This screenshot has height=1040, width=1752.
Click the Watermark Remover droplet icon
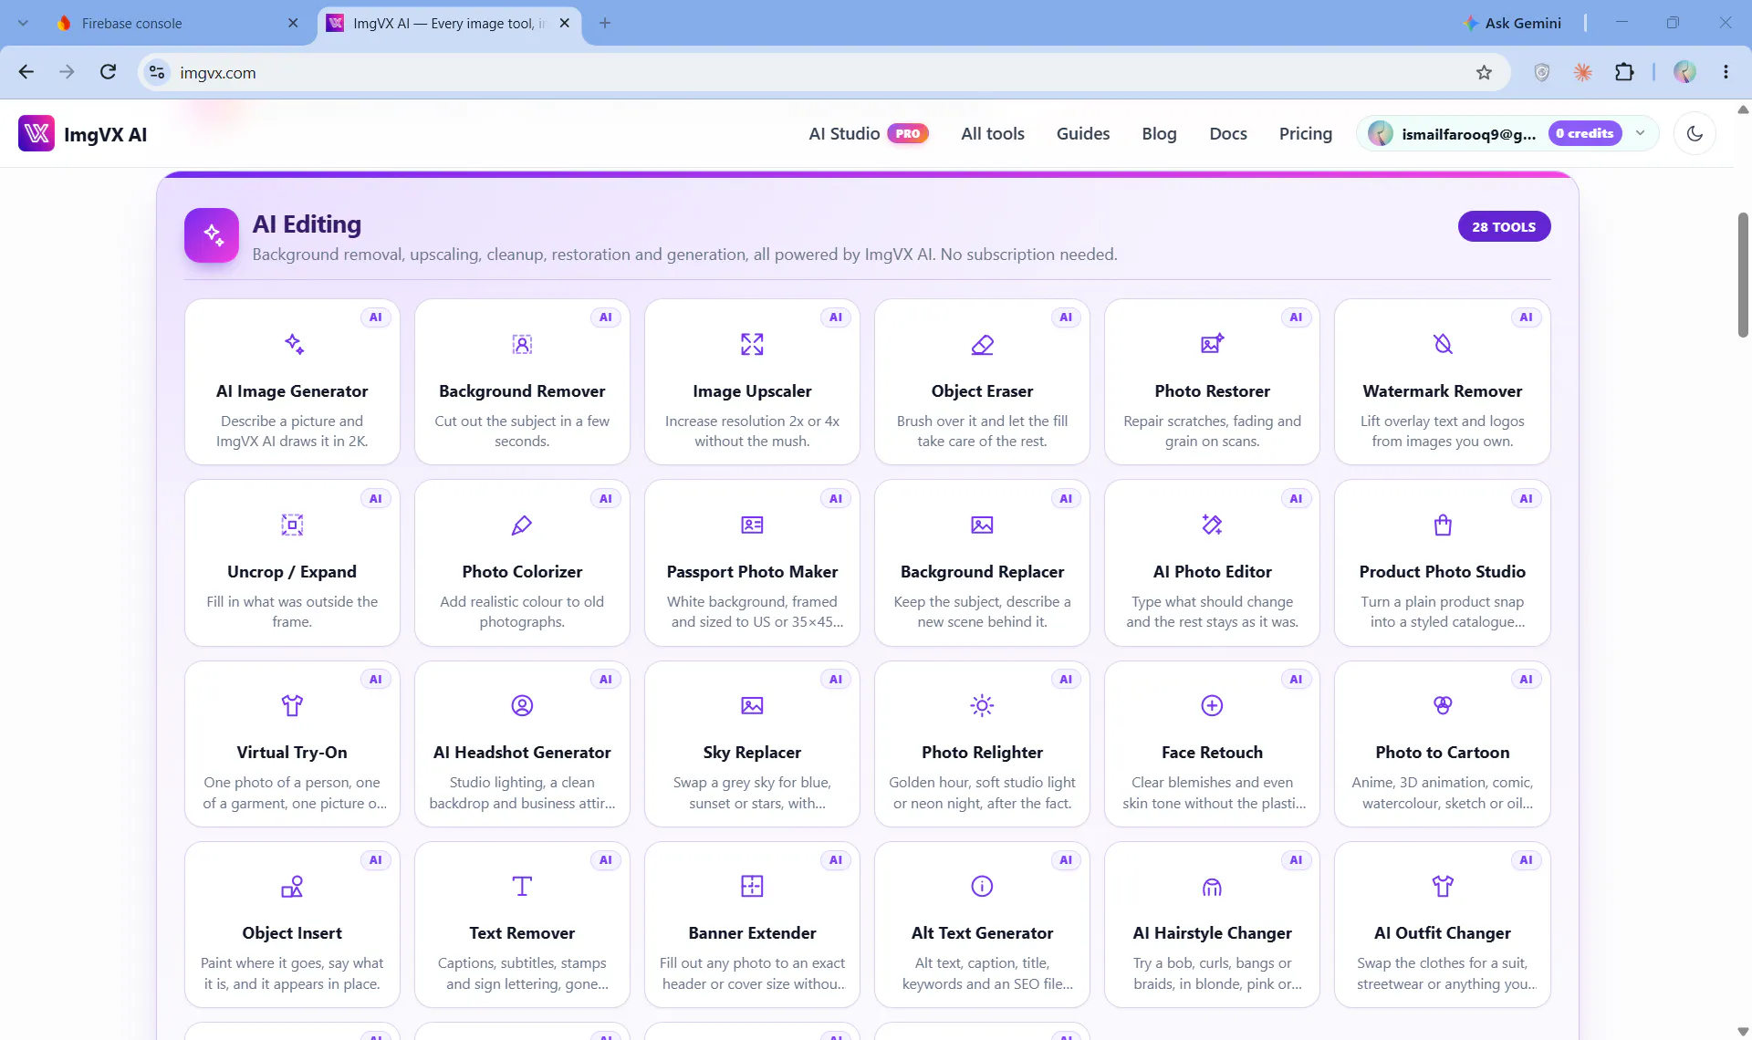[x=1442, y=344]
